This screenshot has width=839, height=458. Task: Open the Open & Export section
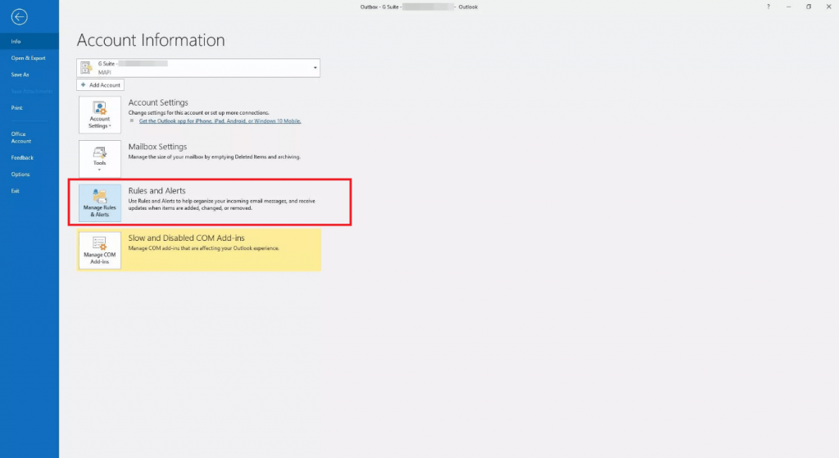[29, 58]
